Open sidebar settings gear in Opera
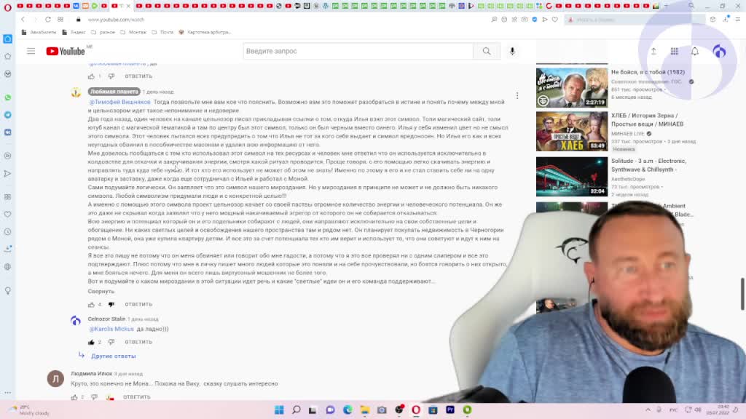Image resolution: width=746 pixels, height=419 pixels. [7, 267]
